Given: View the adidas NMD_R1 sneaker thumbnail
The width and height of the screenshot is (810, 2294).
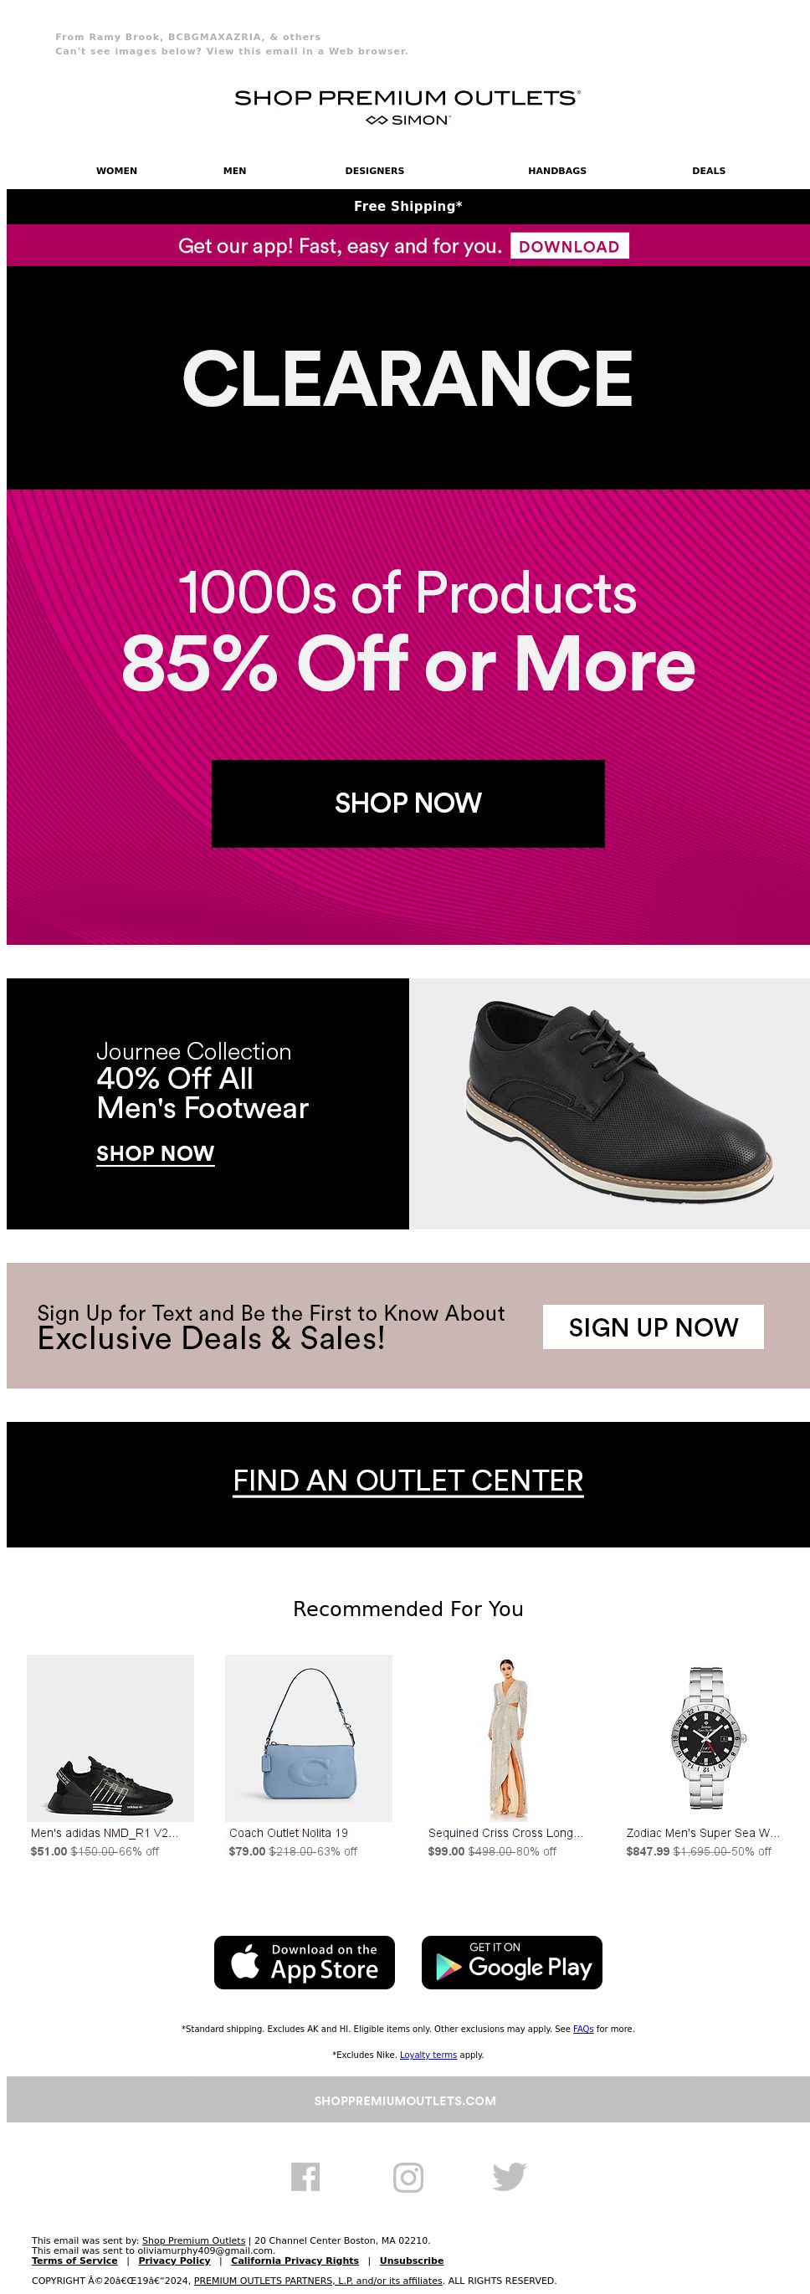Looking at the screenshot, I should tap(110, 1737).
